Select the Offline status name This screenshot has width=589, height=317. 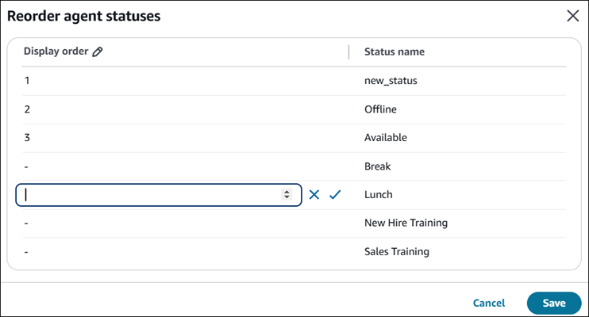380,109
